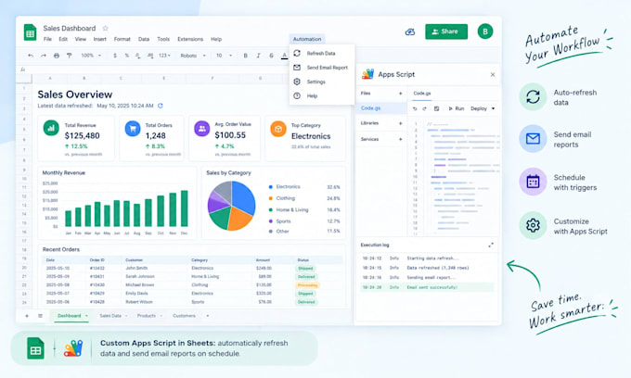Click the green Share button

[x=446, y=31]
